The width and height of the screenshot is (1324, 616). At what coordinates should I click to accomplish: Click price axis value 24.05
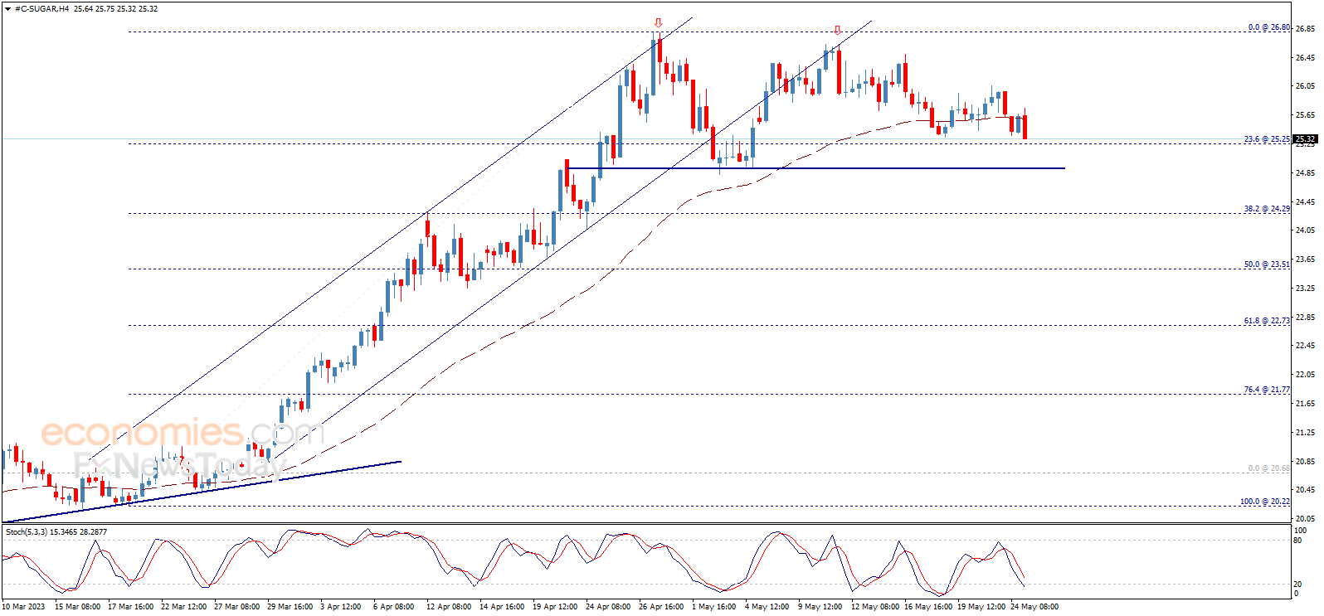(x=1305, y=230)
